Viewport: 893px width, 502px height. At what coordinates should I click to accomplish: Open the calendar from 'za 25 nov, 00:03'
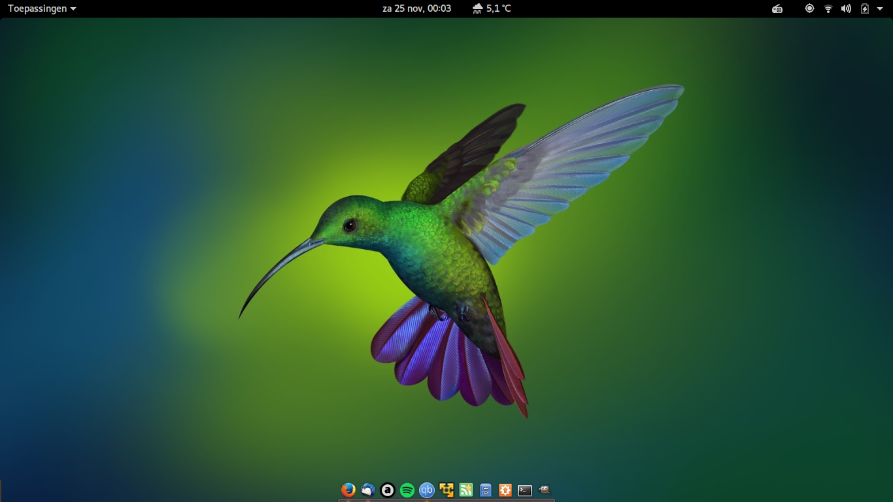[x=416, y=8]
